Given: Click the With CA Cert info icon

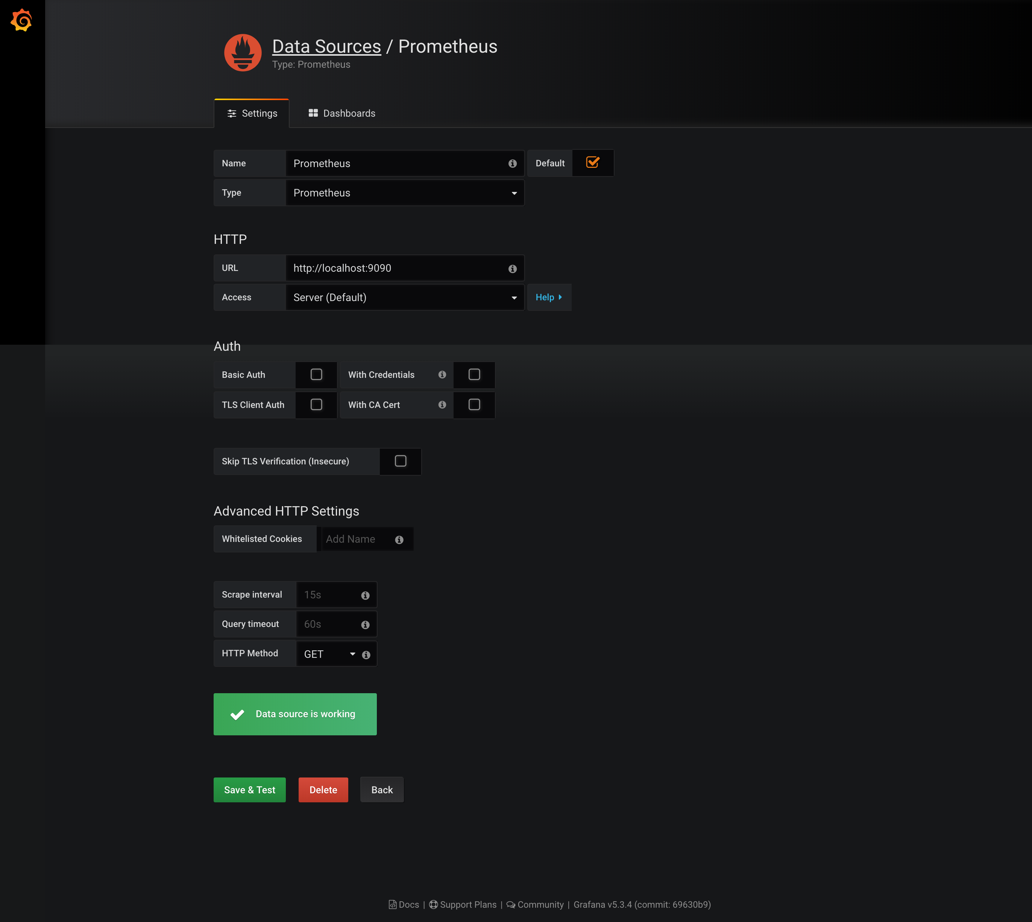Looking at the screenshot, I should tap(442, 404).
